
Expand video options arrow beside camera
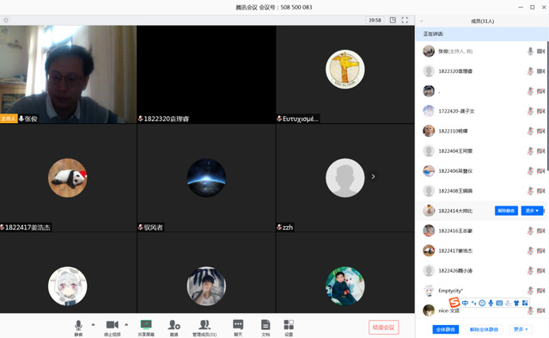pos(126,325)
